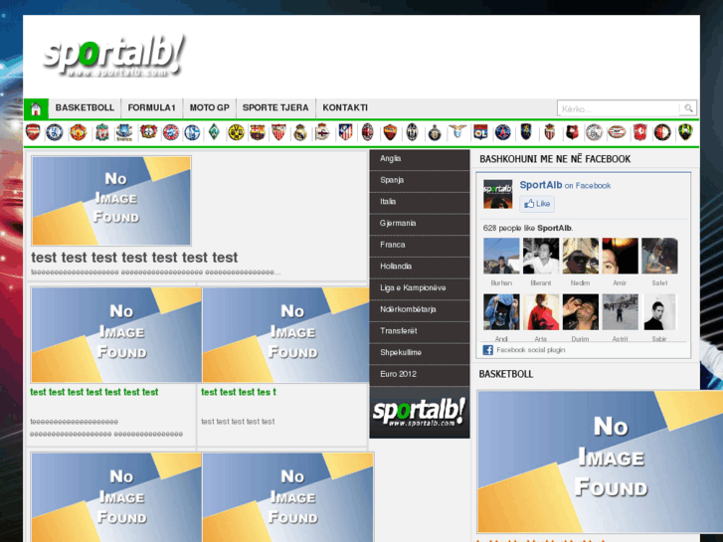The width and height of the screenshot is (723, 542).
Task: Go to the green Home icon
Action: pos(36,108)
